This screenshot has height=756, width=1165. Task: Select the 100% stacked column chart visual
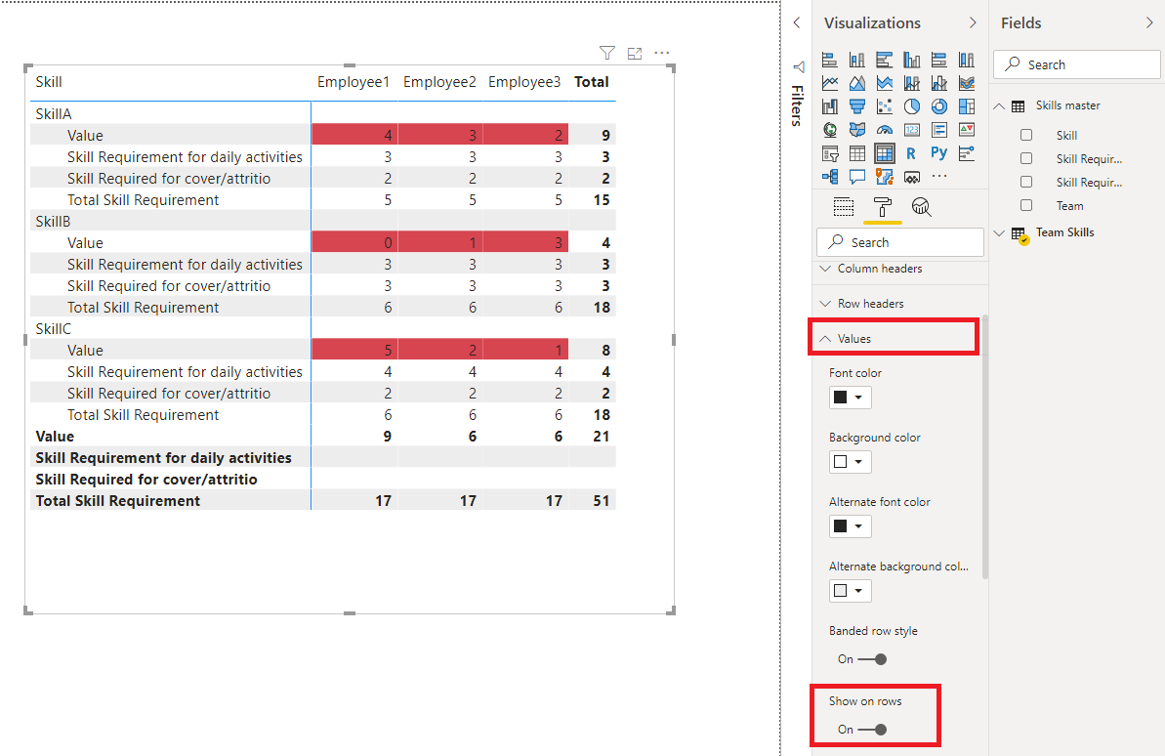(x=967, y=60)
